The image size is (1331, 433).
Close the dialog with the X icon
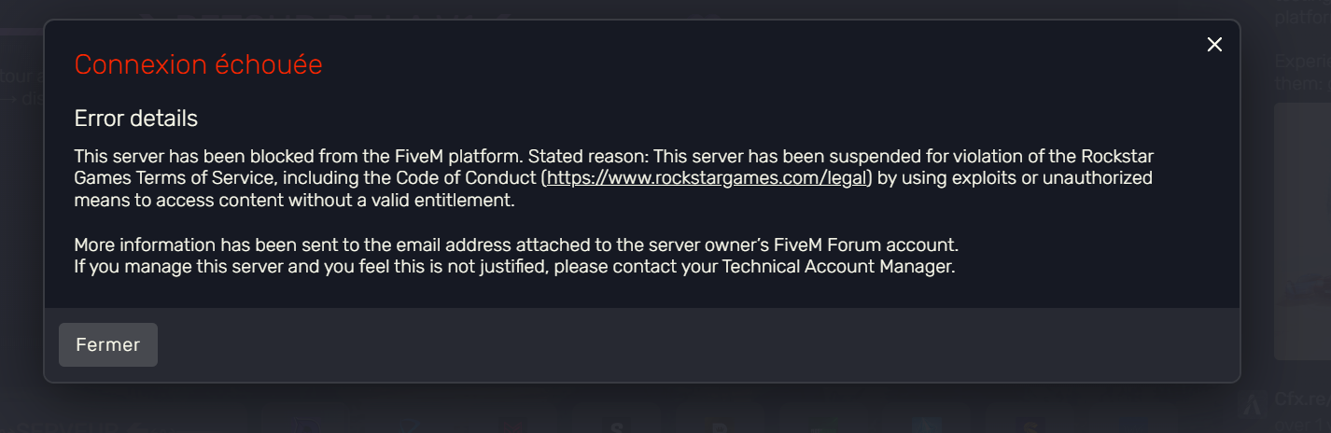pyautogui.click(x=1214, y=45)
